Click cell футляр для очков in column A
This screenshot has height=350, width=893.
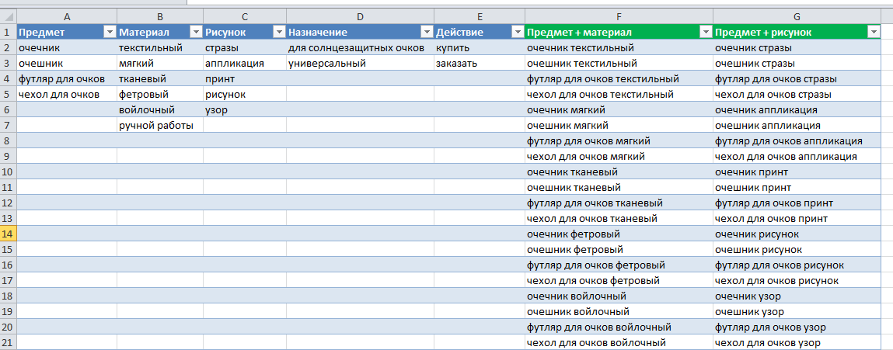click(x=67, y=78)
